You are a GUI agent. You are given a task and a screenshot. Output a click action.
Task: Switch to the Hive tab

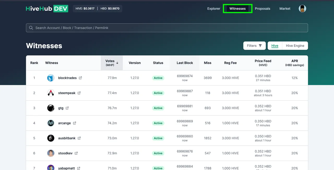point(275,46)
